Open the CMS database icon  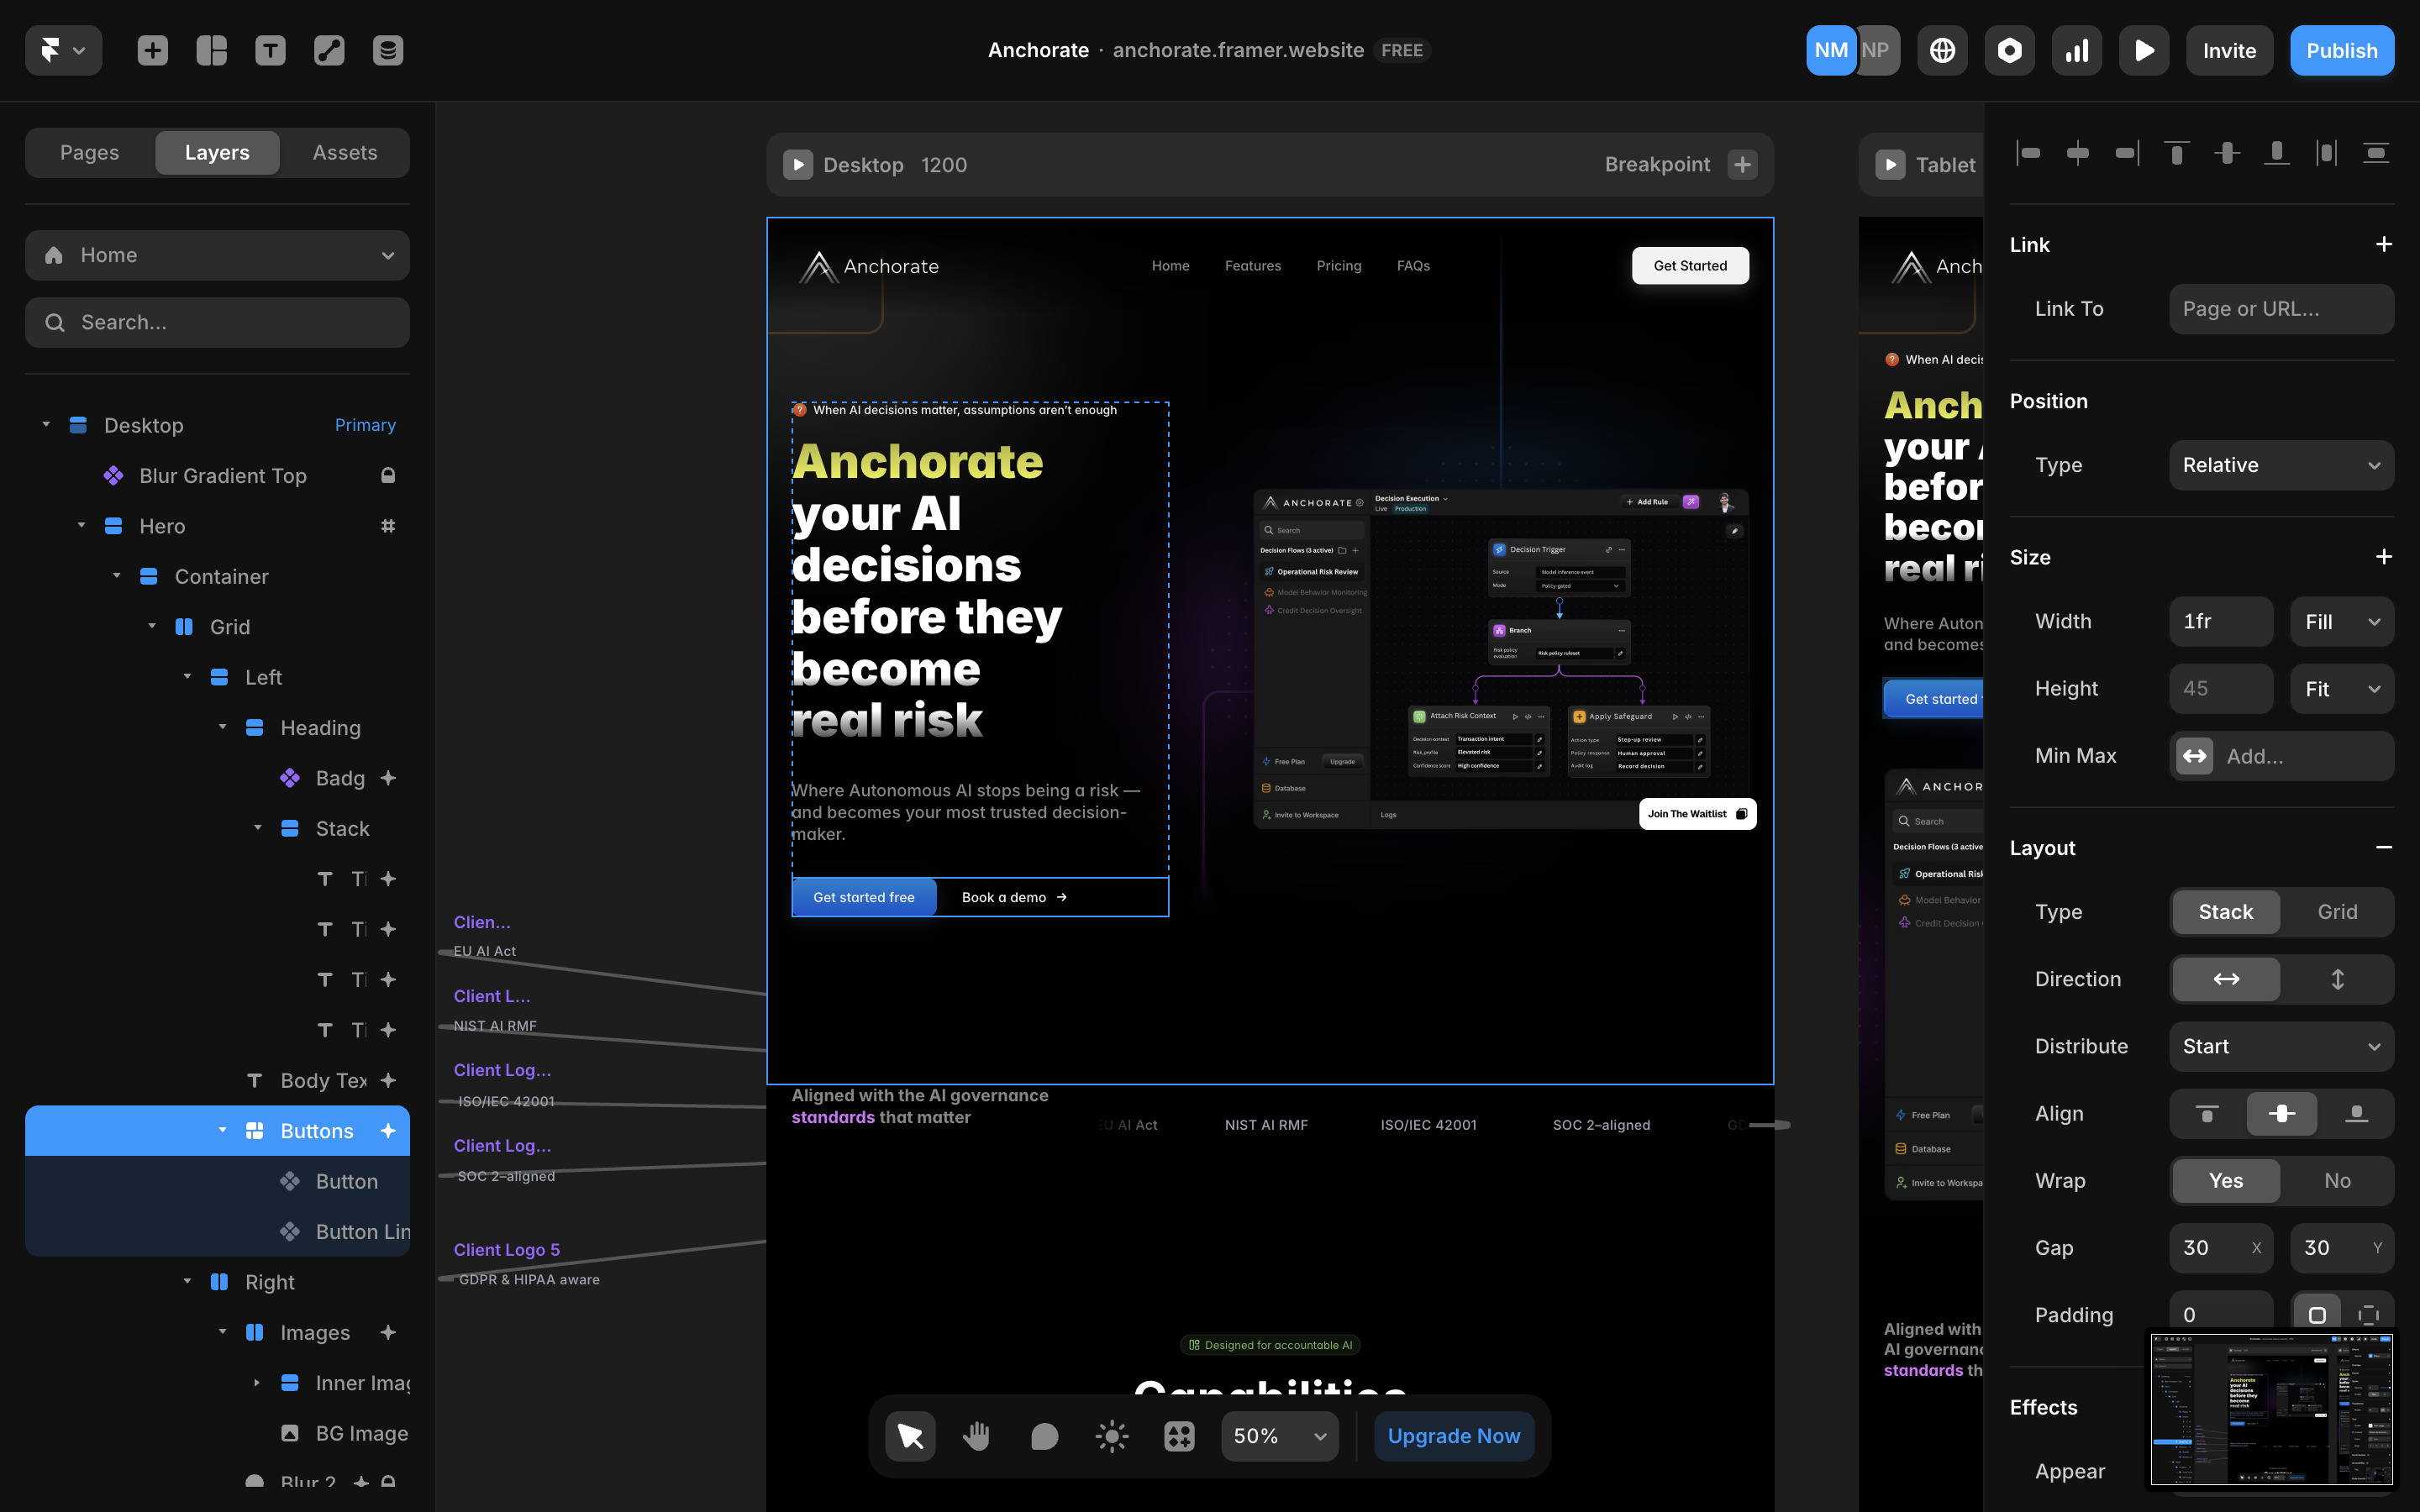click(x=387, y=50)
